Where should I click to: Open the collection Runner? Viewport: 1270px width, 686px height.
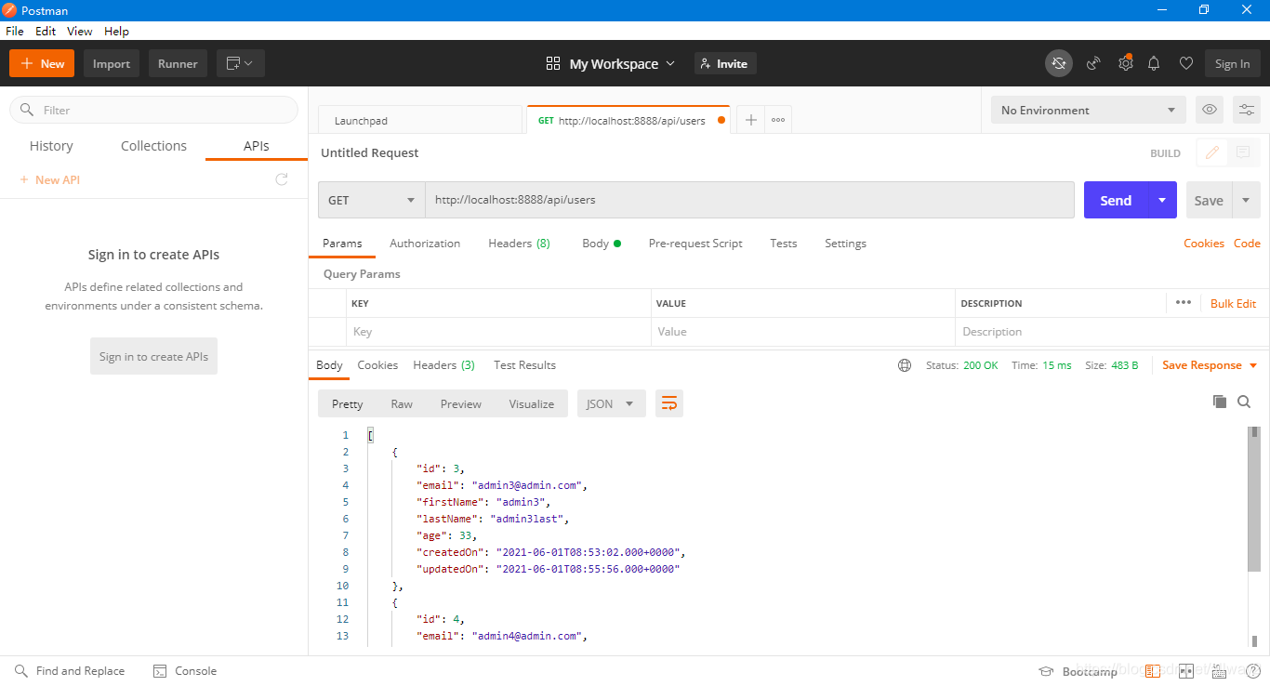178,63
